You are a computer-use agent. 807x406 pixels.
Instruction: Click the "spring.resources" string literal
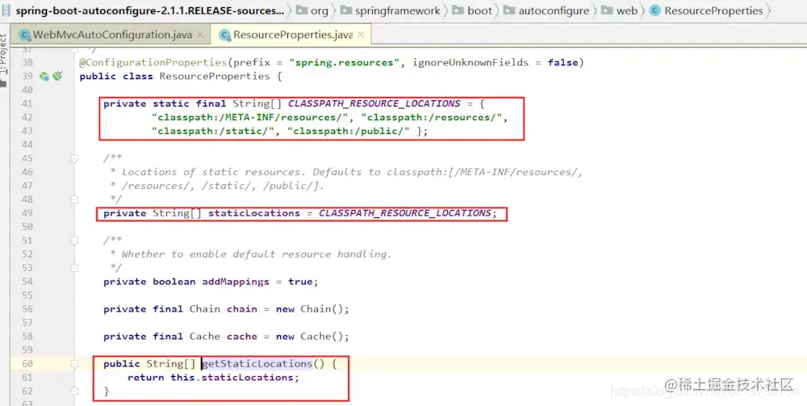345,62
